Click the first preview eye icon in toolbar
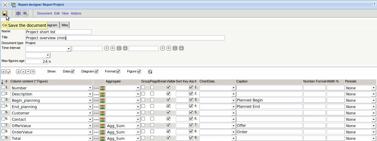Image resolution: width=377 pixels, height=141 pixels. coord(18,13)
